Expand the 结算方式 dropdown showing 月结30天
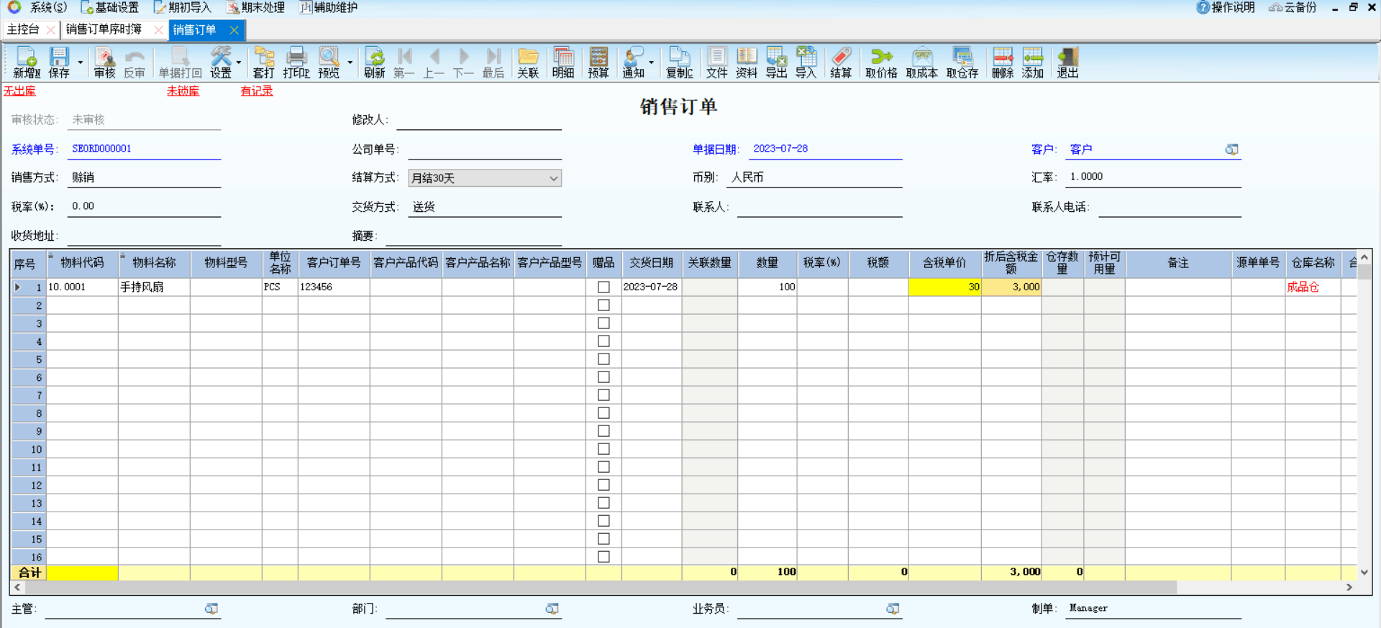Image resolution: width=1381 pixels, height=628 pixels. (x=553, y=178)
